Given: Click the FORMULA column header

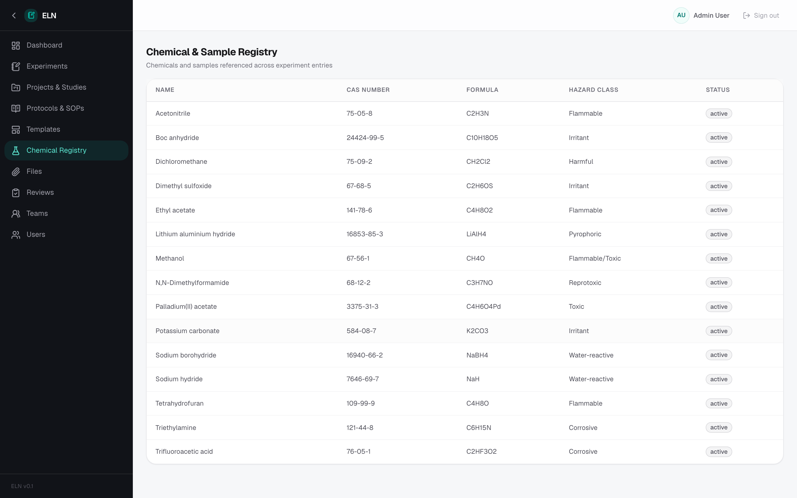Looking at the screenshot, I should click(482, 90).
